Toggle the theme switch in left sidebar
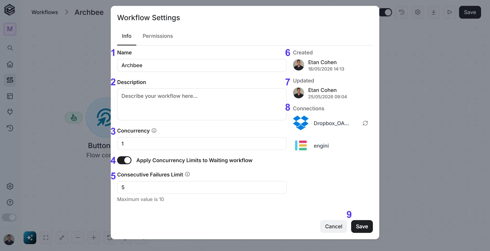 9,218
